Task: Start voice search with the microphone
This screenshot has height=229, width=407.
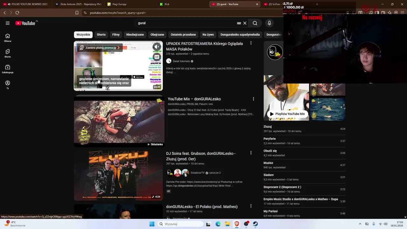Action: point(269,23)
